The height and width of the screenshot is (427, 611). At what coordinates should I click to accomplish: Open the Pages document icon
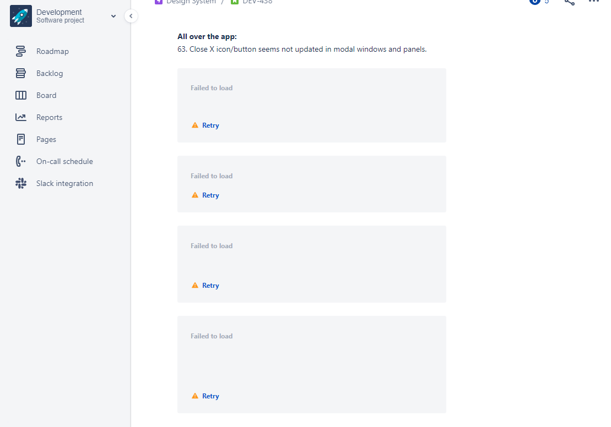(20, 139)
